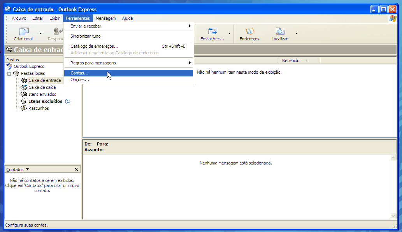
Task: Close the open Ferramentas menu
Action: (x=78, y=18)
